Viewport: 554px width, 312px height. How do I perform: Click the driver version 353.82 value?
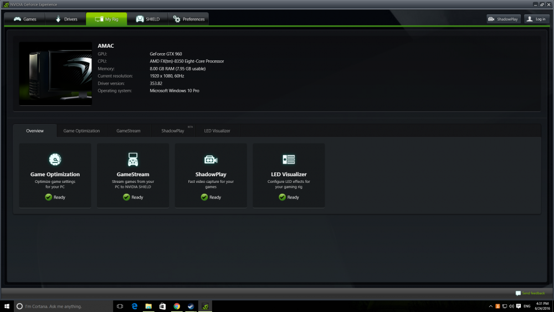click(156, 83)
